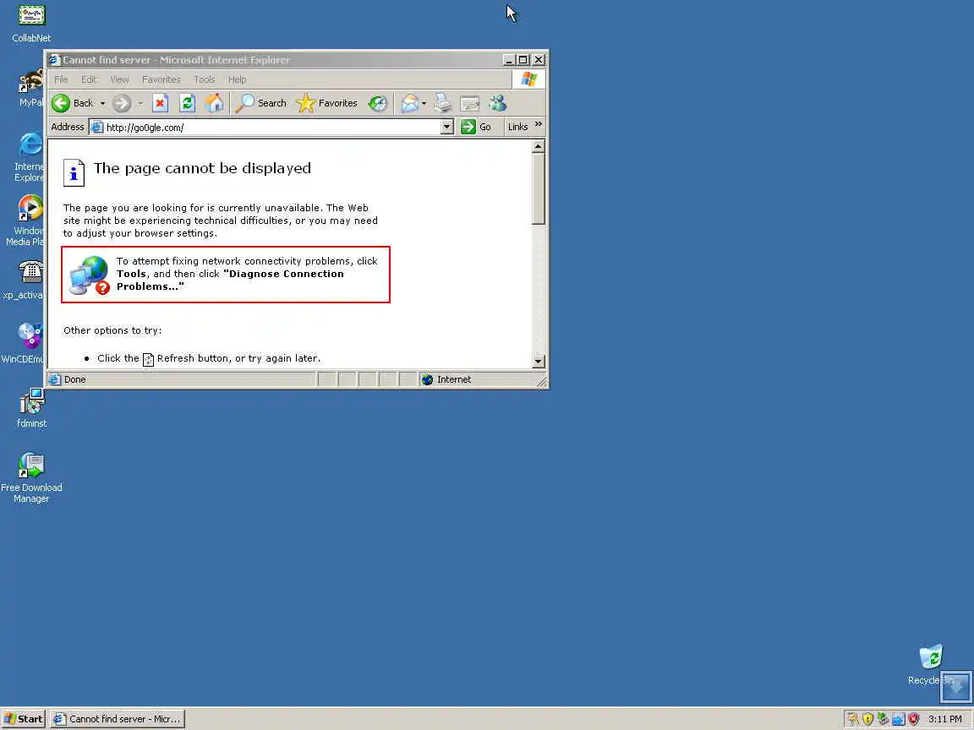The width and height of the screenshot is (974, 730).
Task: Click into the address bar URL field
Action: click(272, 128)
